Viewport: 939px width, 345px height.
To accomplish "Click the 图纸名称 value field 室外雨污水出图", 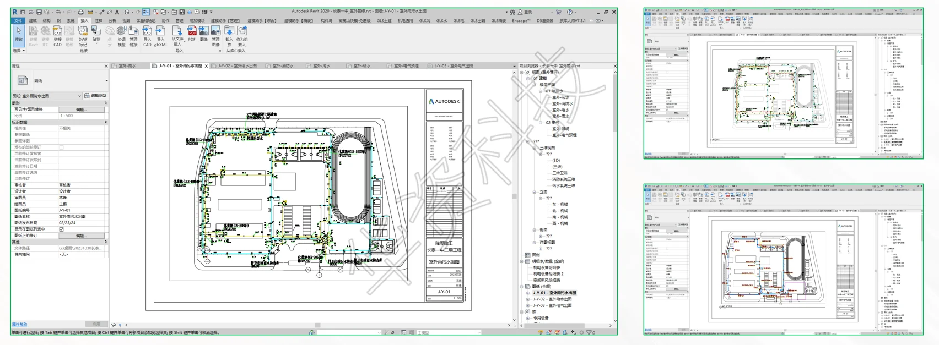I will 83,217.
